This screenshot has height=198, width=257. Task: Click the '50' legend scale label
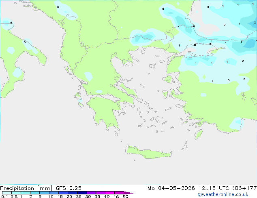[x=126, y=196]
